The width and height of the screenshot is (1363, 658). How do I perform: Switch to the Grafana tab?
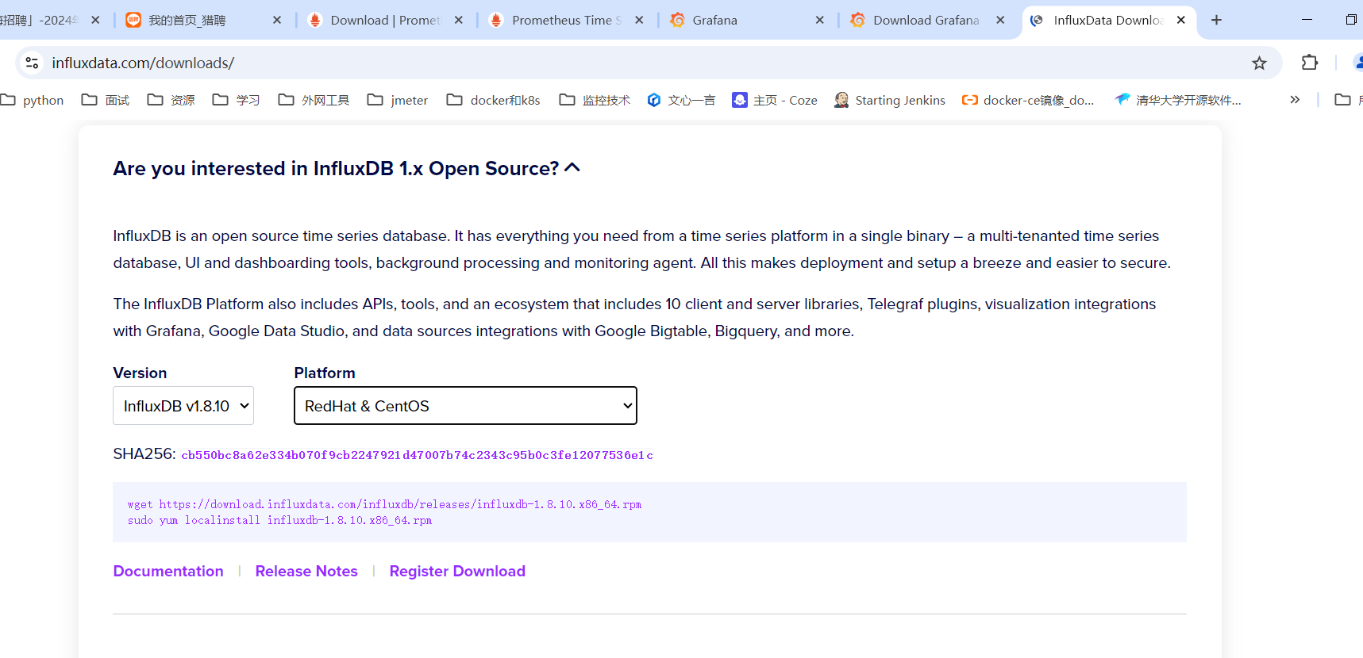point(746,20)
